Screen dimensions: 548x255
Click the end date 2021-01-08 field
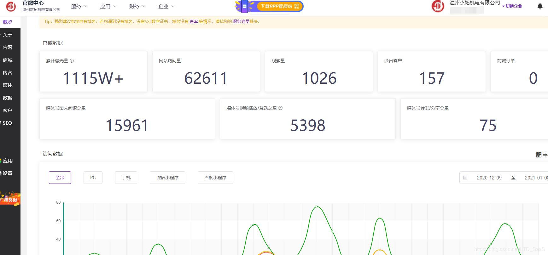(x=536, y=178)
